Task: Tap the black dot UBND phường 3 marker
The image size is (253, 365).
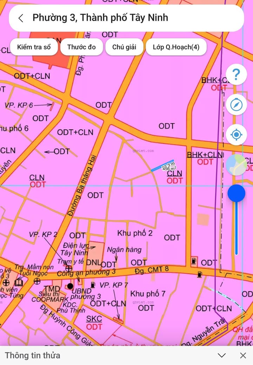Action: (x=70, y=286)
